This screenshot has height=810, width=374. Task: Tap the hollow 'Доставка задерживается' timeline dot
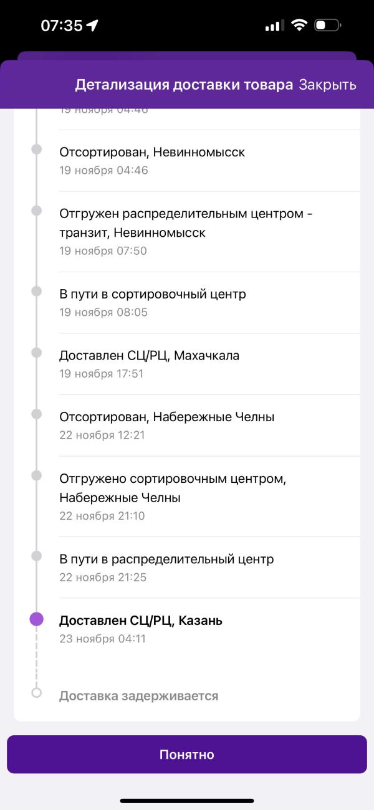[x=37, y=692]
